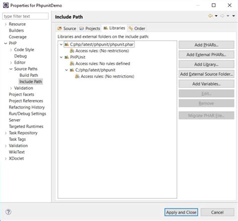Click the Eclipse icon in title bar

tap(6, 6)
